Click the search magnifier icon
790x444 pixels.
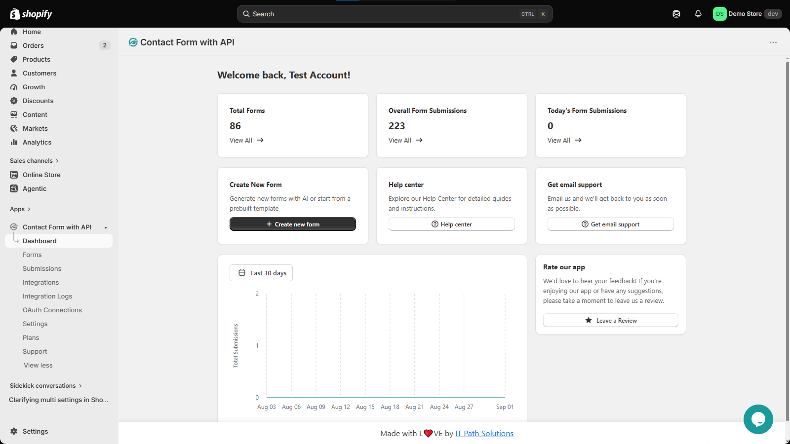click(246, 14)
